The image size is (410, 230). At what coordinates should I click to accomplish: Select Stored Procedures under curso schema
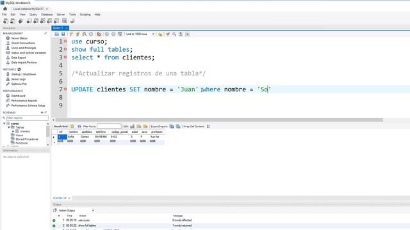point(27,139)
